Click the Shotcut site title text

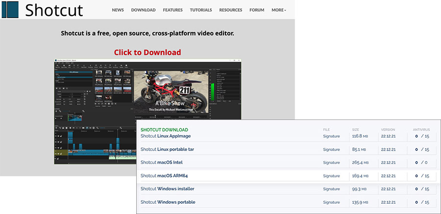(x=54, y=10)
